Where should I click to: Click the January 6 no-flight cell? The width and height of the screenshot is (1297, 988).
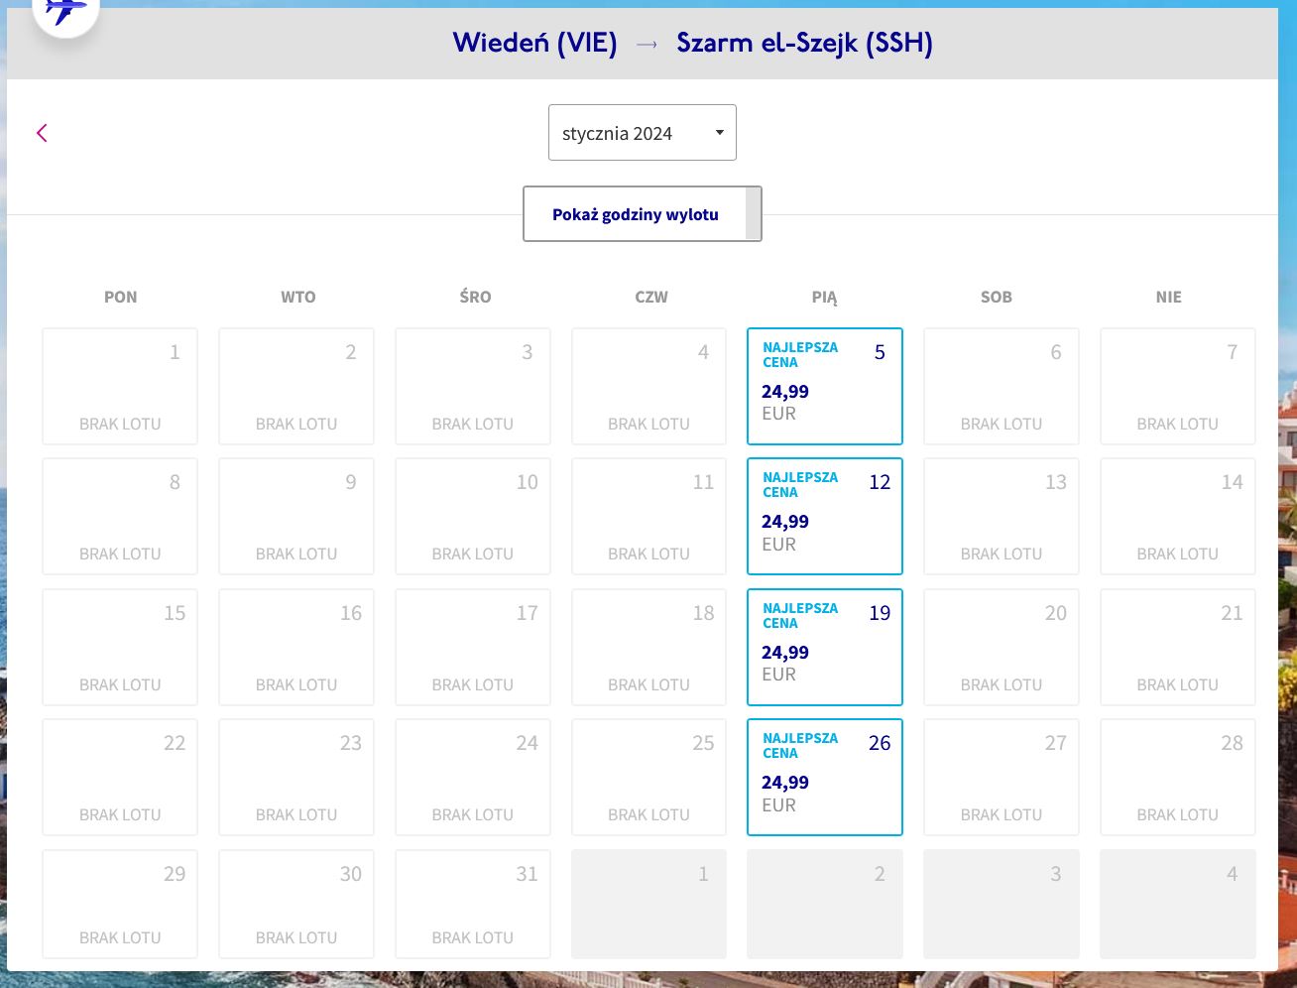[x=1002, y=386]
